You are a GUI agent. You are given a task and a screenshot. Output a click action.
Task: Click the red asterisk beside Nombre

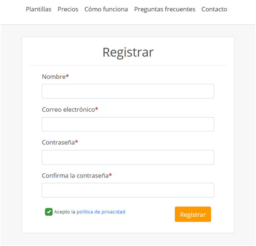[68, 76]
